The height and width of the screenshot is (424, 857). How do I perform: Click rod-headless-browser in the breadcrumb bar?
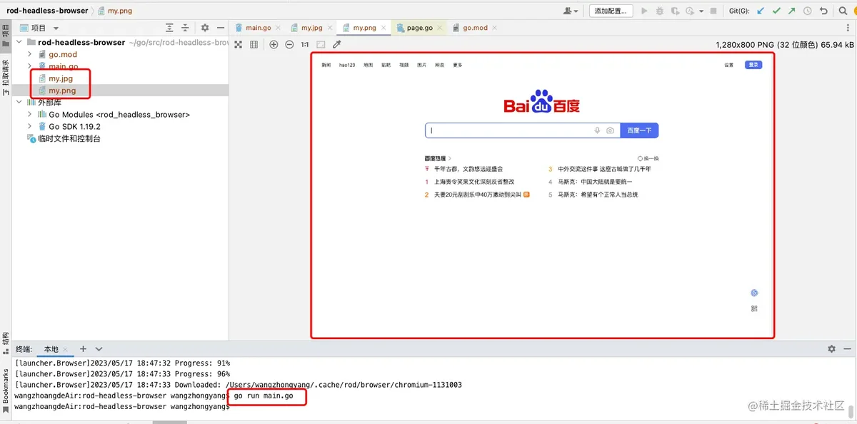click(x=47, y=11)
